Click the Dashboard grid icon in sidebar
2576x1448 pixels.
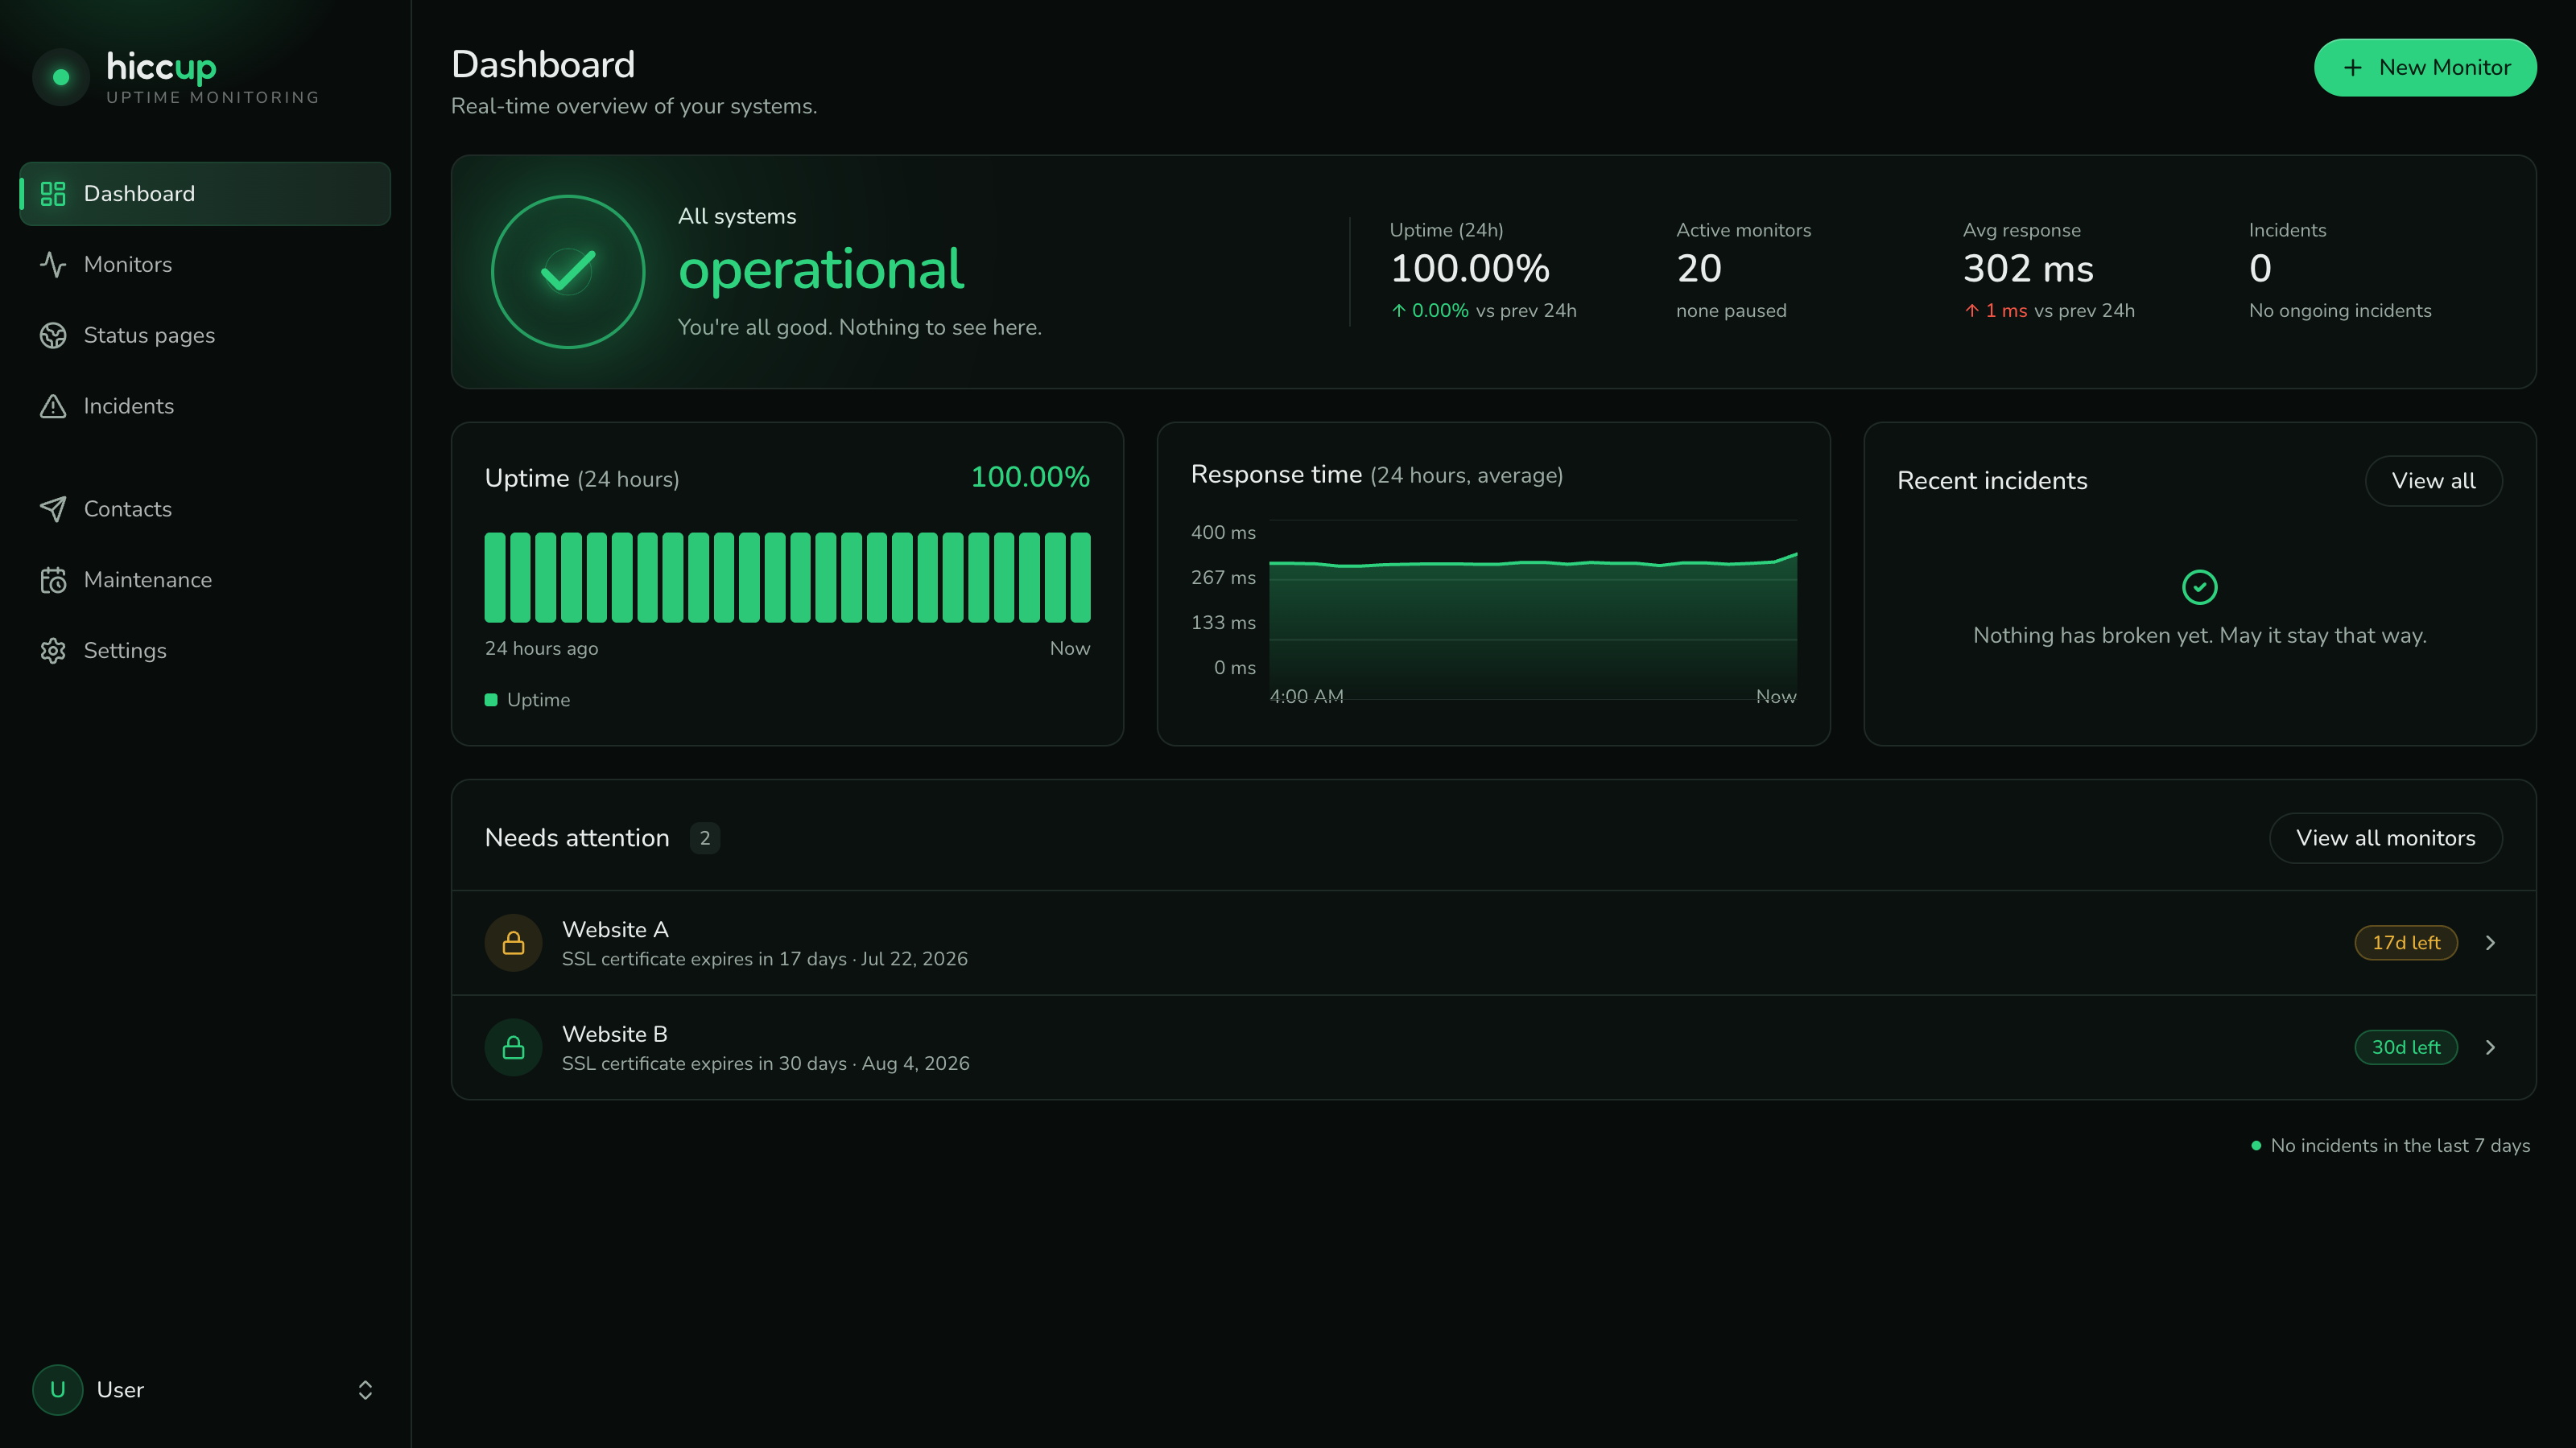(53, 194)
